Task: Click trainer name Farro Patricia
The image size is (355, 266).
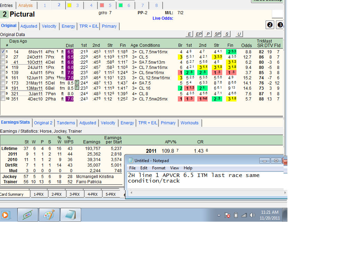Action: pos(89,181)
